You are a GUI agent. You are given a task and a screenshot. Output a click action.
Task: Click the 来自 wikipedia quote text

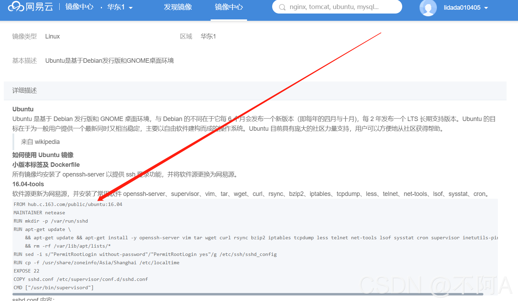point(40,142)
